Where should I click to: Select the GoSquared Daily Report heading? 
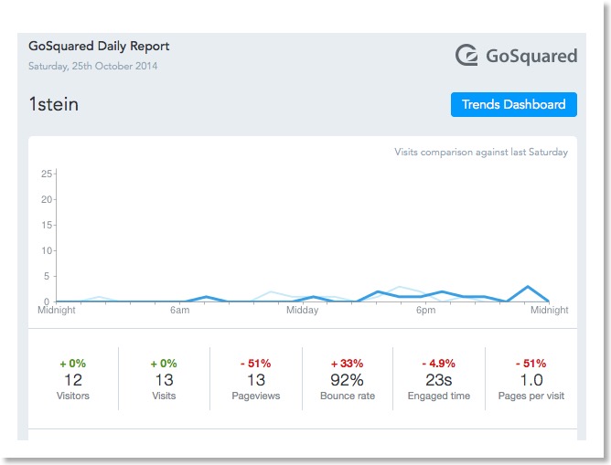coord(99,46)
